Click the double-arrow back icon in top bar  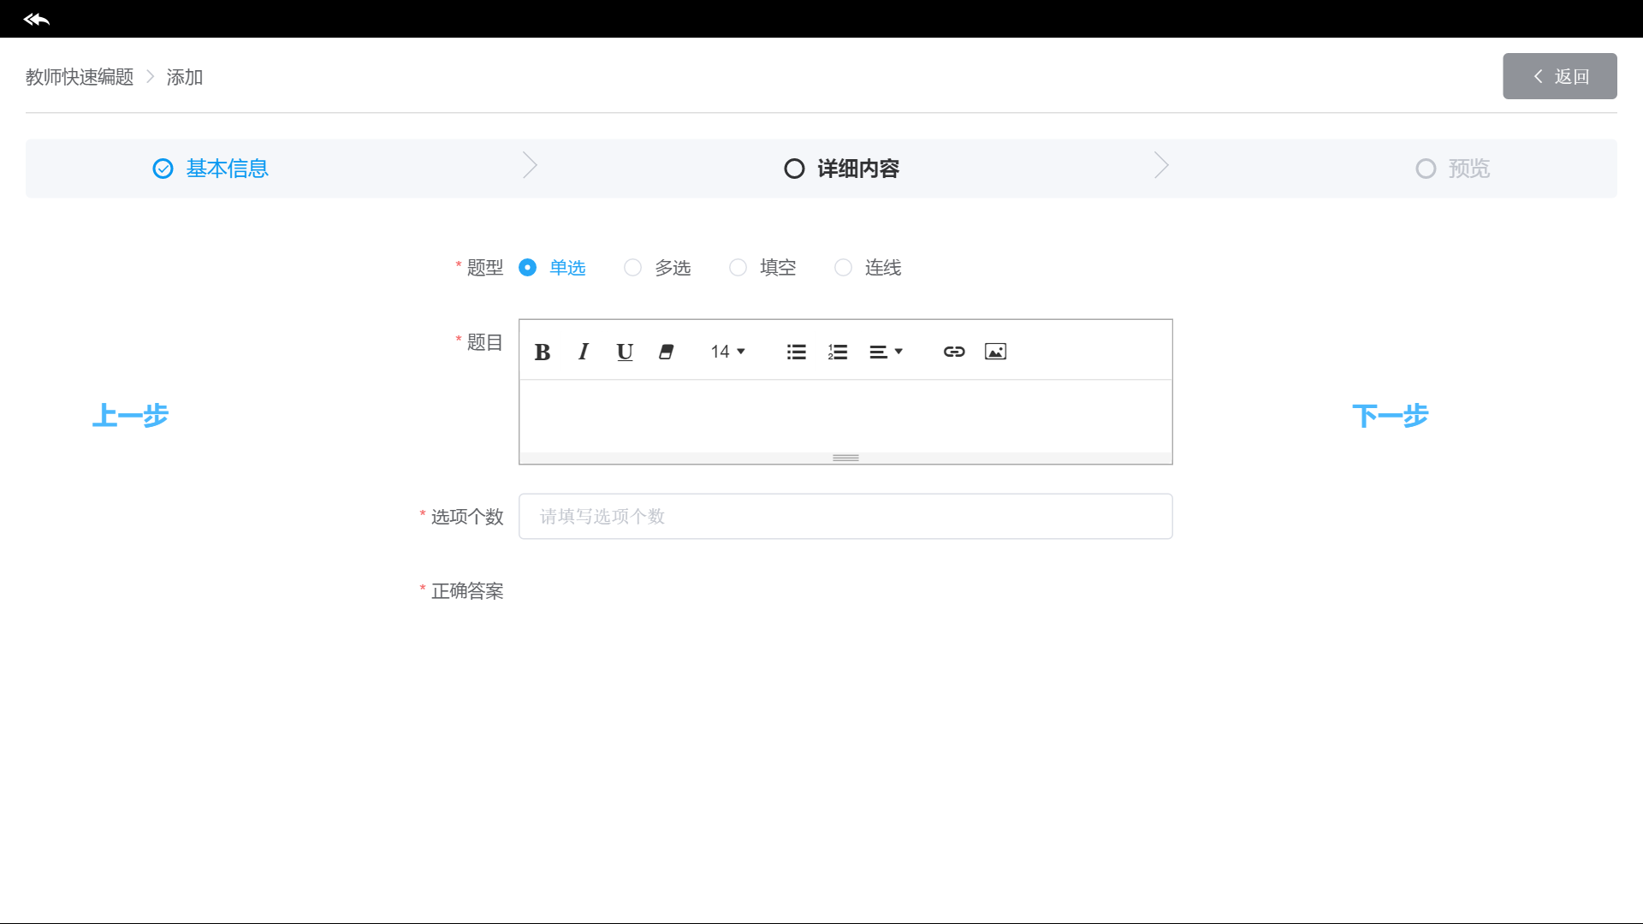coord(37,19)
